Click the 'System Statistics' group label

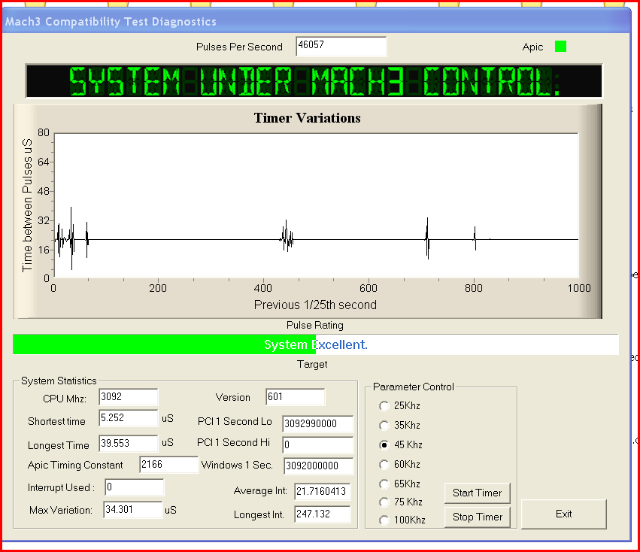(x=59, y=381)
